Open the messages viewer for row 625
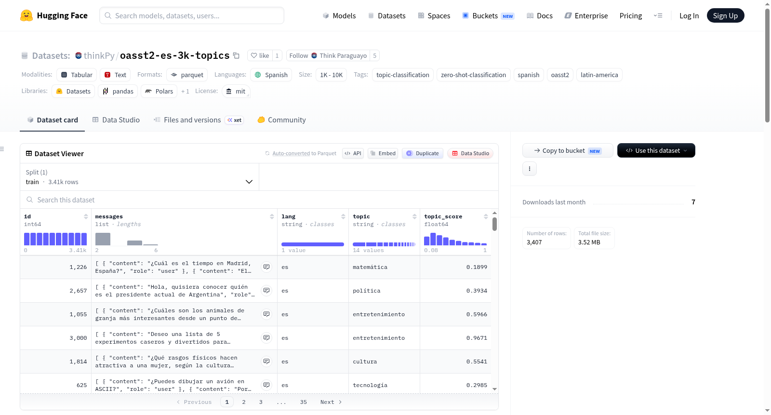 pyautogui.click(x=266, y=385)
